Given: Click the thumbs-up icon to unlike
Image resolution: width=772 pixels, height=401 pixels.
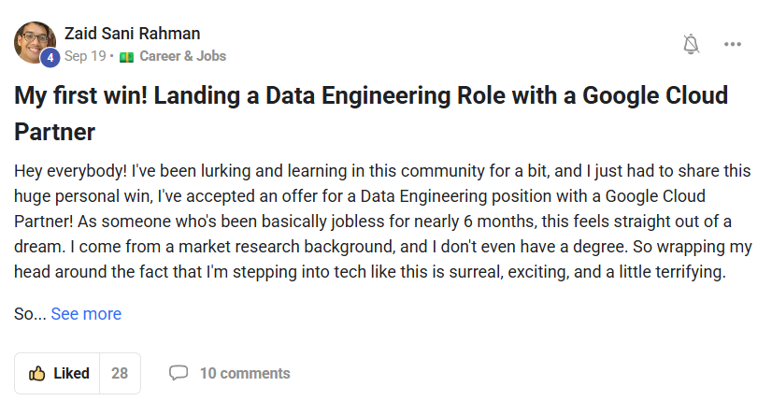Looking at the screenshot, I should (37, 374).
